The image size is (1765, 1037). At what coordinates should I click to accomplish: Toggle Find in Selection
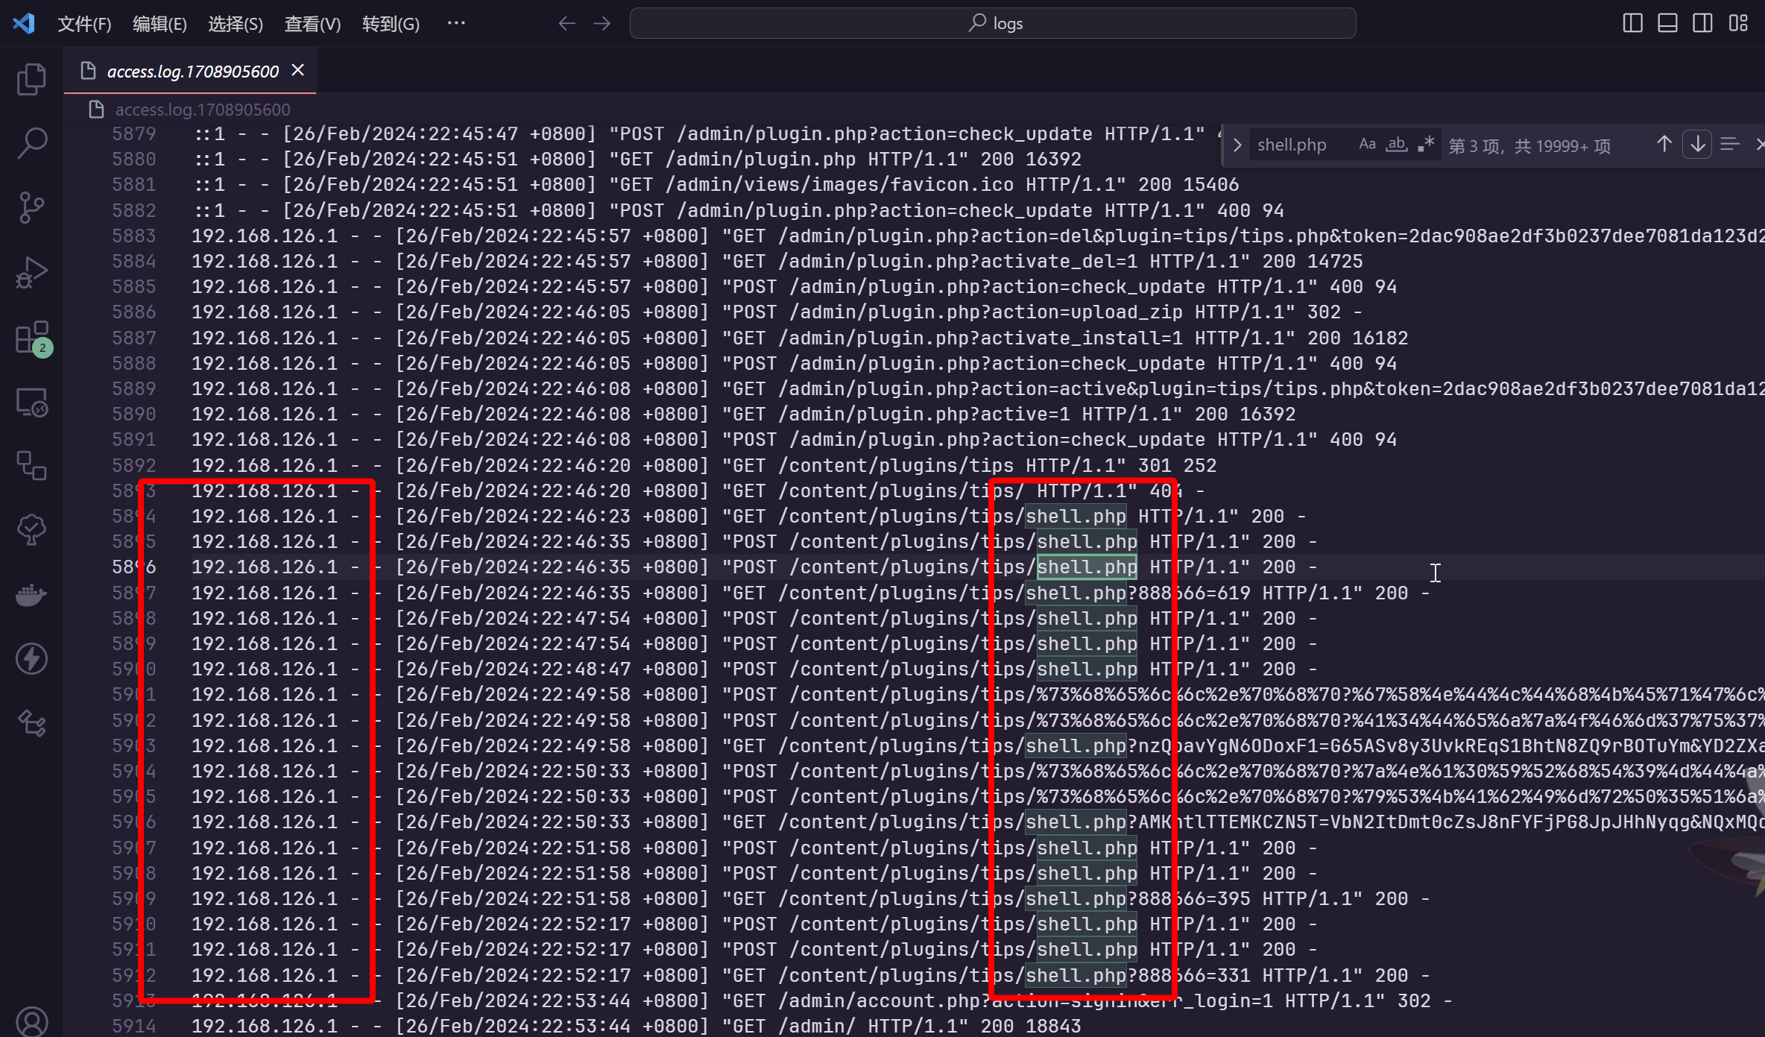(1730, 144)
